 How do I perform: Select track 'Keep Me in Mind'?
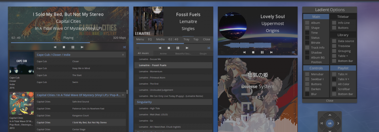coord(81,68)
